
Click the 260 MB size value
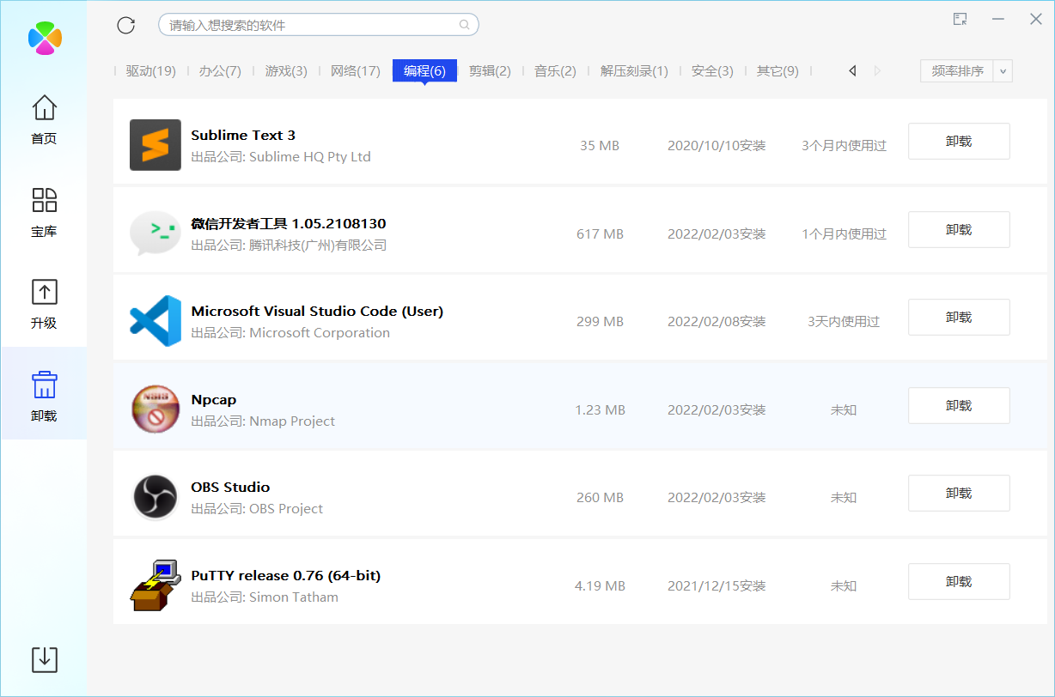[x=600, y=498]
